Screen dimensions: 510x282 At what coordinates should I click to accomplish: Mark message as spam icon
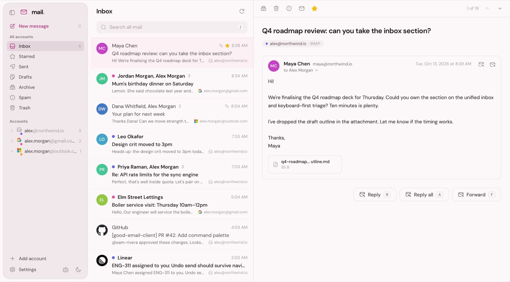click(x=289, y=8)
